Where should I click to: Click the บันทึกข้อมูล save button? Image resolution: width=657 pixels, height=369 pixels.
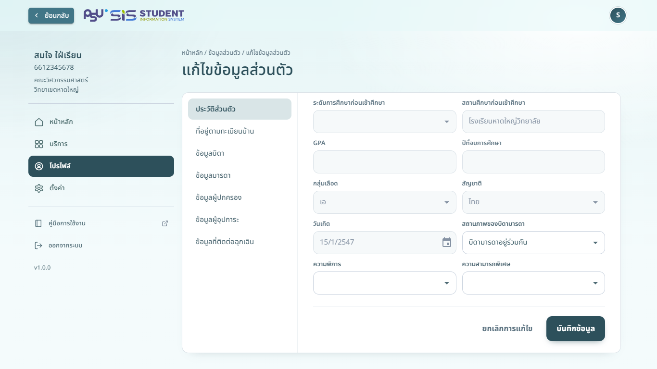pyautogui.click(x=576, y=329)
